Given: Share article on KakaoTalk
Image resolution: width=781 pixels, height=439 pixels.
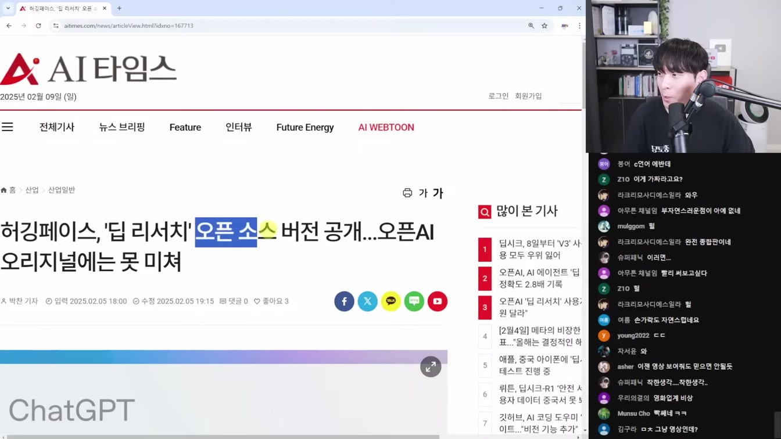Looking at the screenshot, I should click(x=391, y=301).
